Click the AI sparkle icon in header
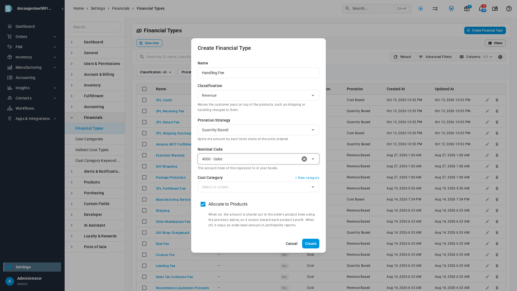Screen dimensions: 517x291 coord(421,9)
